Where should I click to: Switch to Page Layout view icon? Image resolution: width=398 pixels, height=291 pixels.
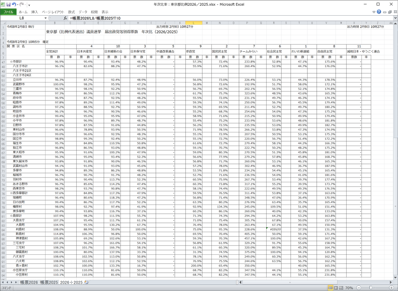pyautogui.click(x=336, y=288)
